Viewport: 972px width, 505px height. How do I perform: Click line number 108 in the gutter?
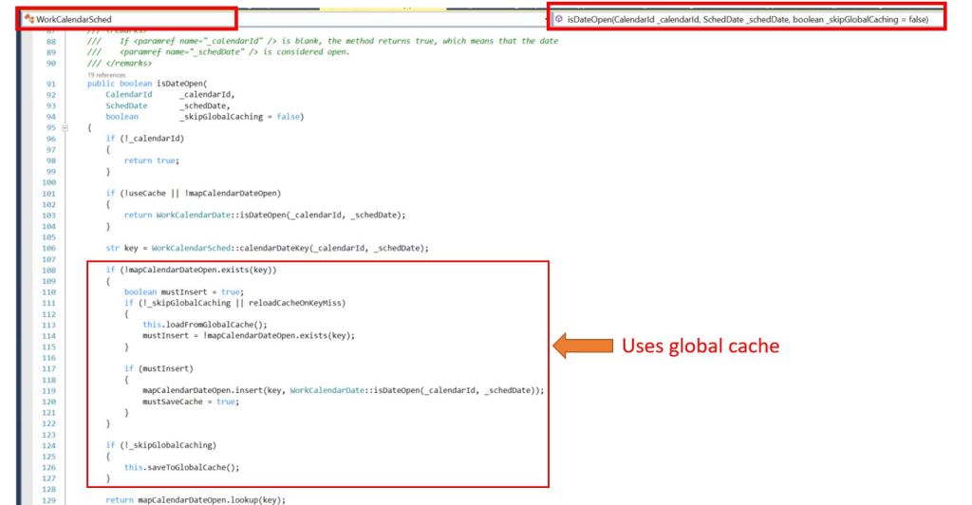[x=50, y=270]
